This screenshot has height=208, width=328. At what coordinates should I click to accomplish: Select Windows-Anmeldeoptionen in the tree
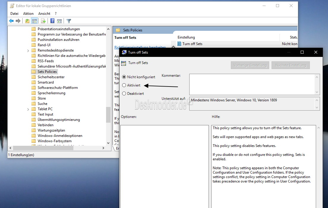[x=60, y=136]
